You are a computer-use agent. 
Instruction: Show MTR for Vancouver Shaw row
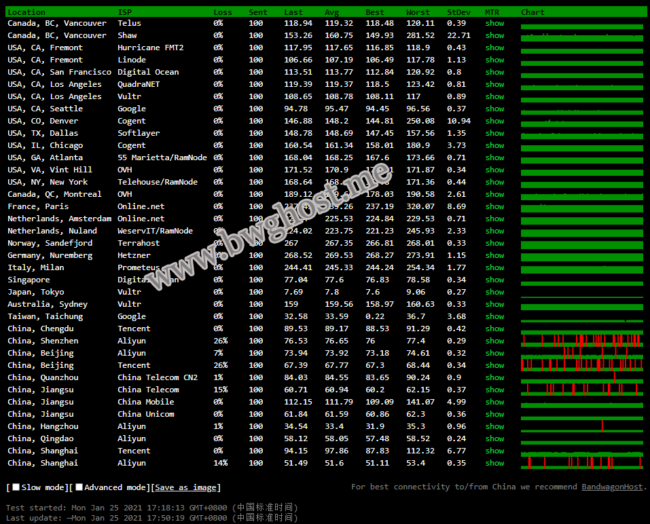[x=495, y=35]
